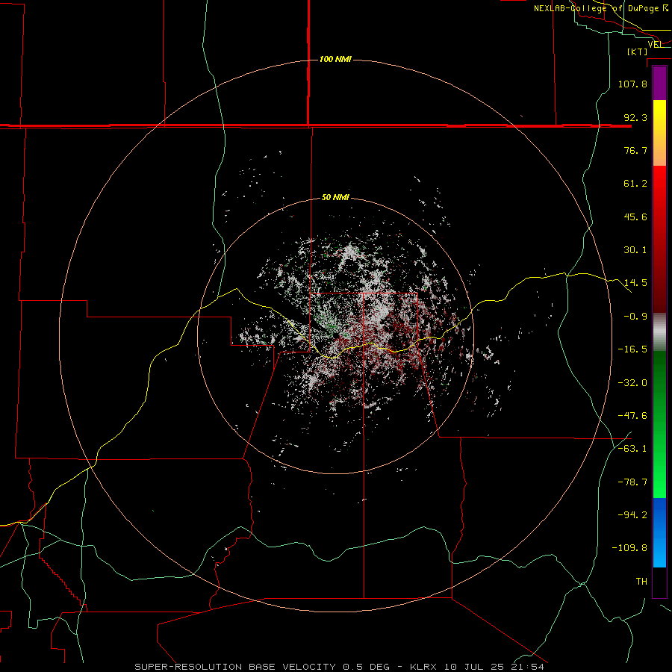Click the 45.6 scale value
672x672 pixels.
[635, 217]
